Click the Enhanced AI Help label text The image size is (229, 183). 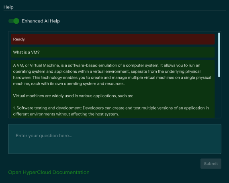[41, 21]
